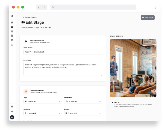164x132 pixels.
Task: Click the video camera icon by Edit Stage
Action: point(23,22)
